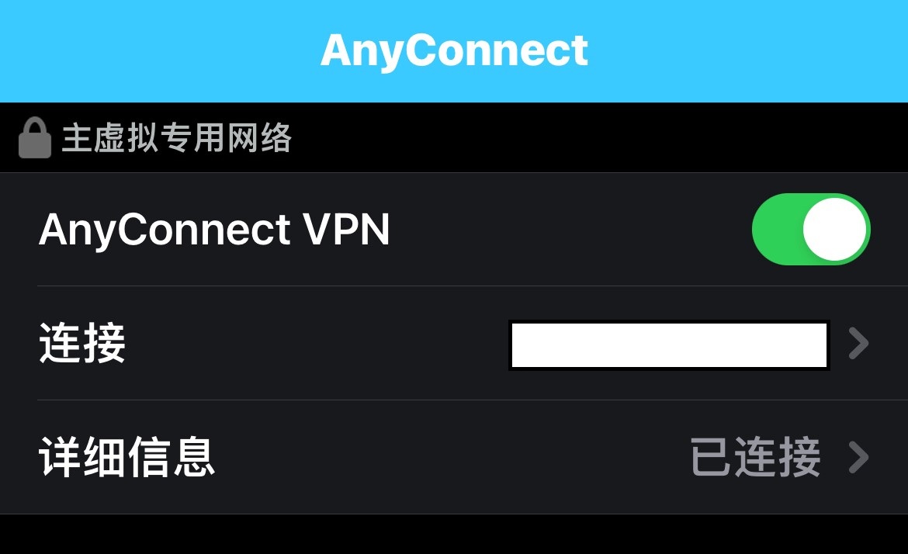908x554 pixels.
Task: Open the 连接 row chevron arrow
Action: point(859,343)
